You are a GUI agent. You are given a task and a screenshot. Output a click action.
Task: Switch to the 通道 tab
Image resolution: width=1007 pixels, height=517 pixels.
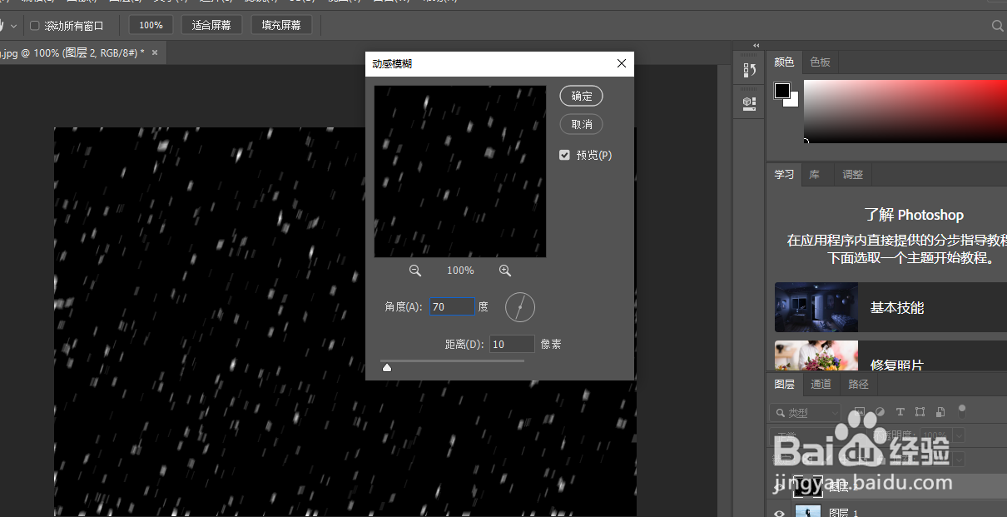821,384
